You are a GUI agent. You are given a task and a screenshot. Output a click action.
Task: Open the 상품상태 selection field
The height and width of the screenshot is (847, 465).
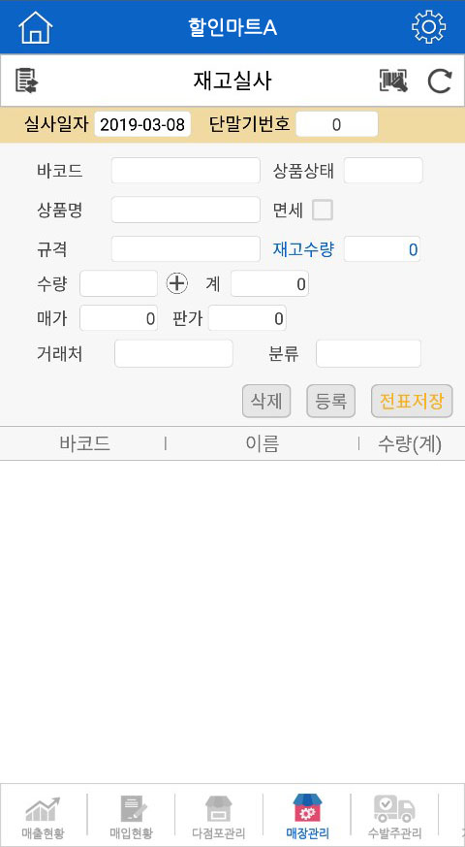point(384,171)
